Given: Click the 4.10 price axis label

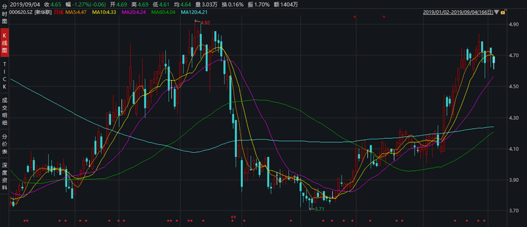Looking at the screenshot, I should tap(514, 149).
